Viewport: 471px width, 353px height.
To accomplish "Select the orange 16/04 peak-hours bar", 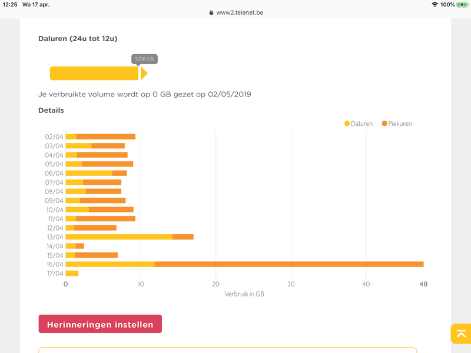I will [x=288, y=264].
